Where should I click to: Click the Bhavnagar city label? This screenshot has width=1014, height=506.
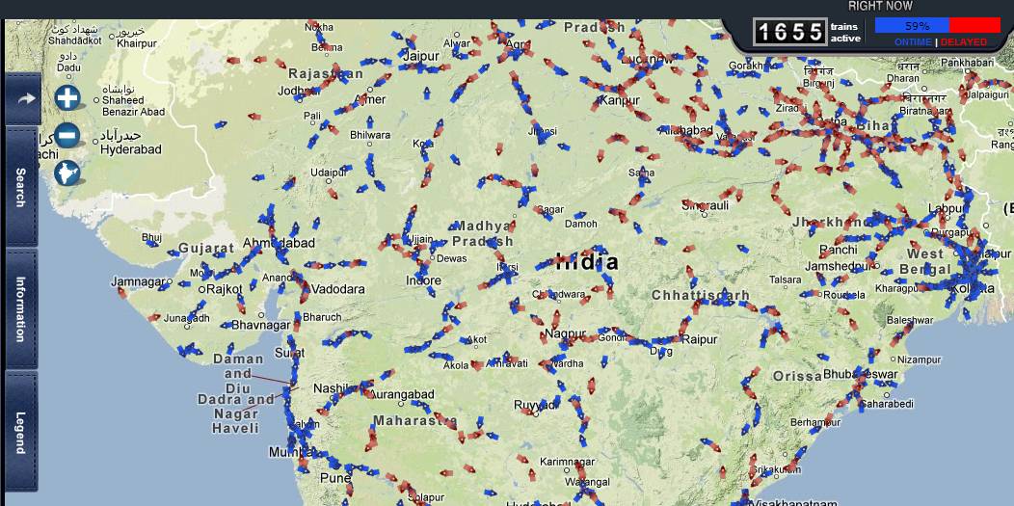pos(260,325)
